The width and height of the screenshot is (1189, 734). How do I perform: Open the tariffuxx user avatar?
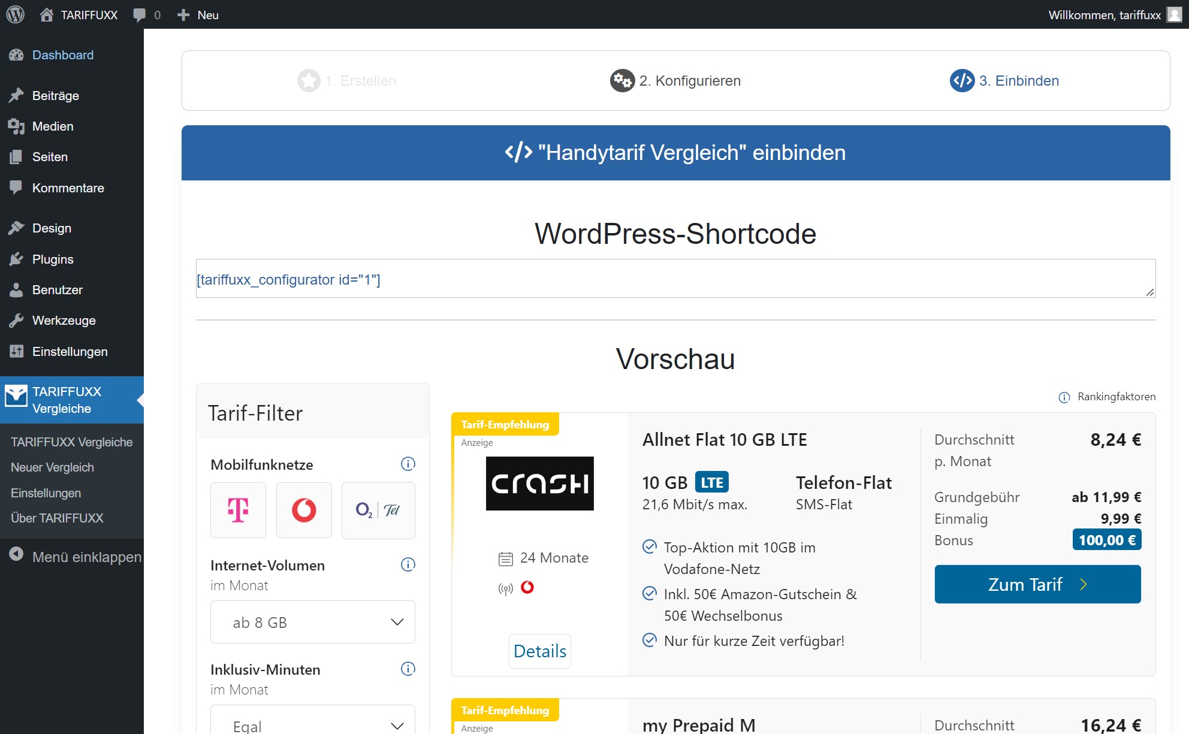click(x=1174, y=14)
